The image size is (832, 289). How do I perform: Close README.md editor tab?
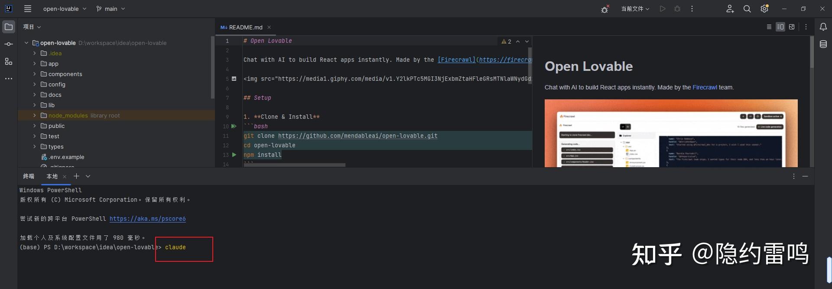pyautogui.click(x=269, y=27)
